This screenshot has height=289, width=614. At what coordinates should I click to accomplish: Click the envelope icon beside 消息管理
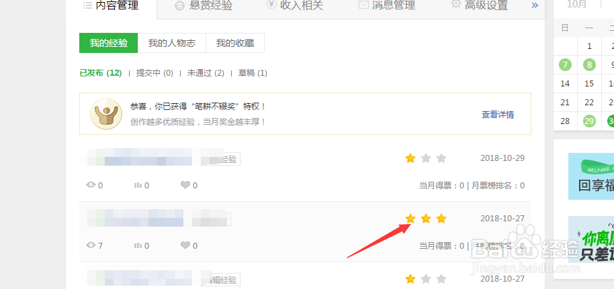pos(364,5)
